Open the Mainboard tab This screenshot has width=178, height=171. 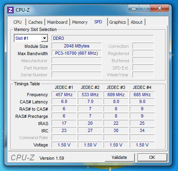pyautogui.click(x=57, y=22)
